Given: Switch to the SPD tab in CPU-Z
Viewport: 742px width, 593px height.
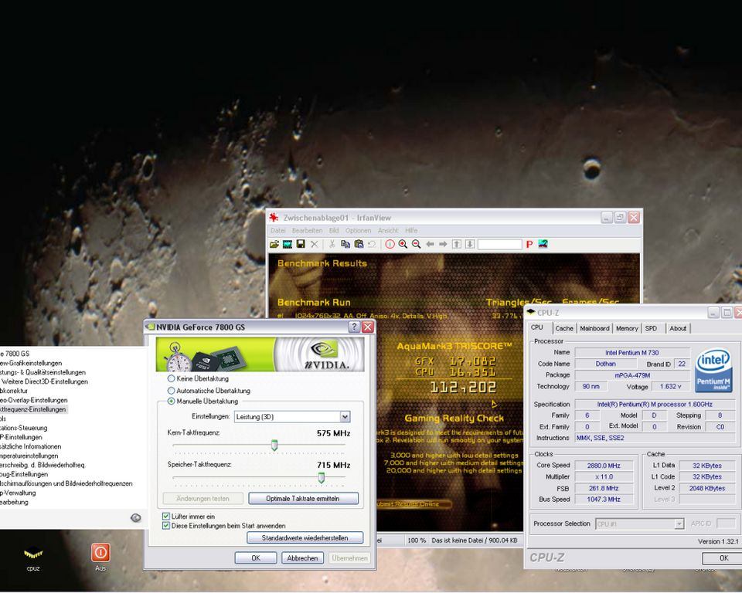Looking at the screenshot, I should pos(651,328).
